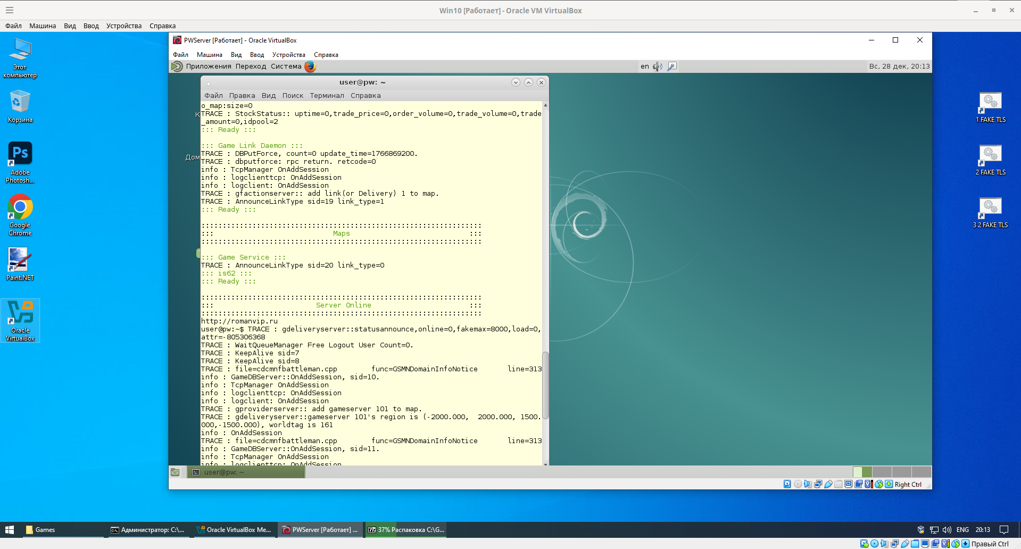1021x549 pixels.
Task: Open the Поиск menu in terminal
Action: pyautogui.click(x=293, y=96)
